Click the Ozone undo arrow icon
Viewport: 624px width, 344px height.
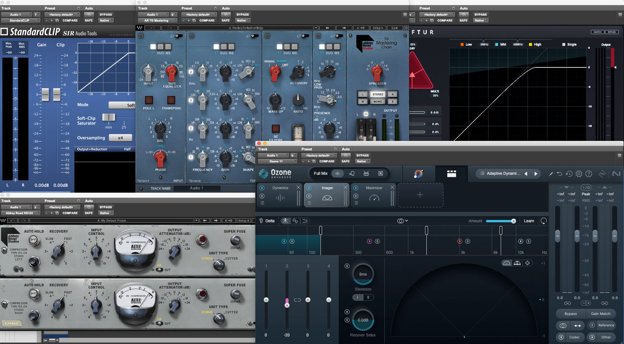pyautogui.click(x=560, y=174)
